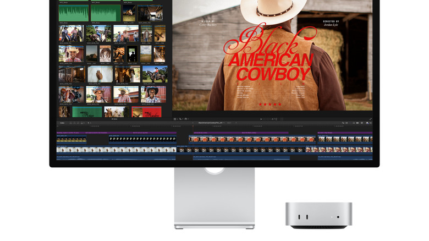Screen dimensions: 429x241
Task: Play the project from the viewer play button
Action: point(261,119)
